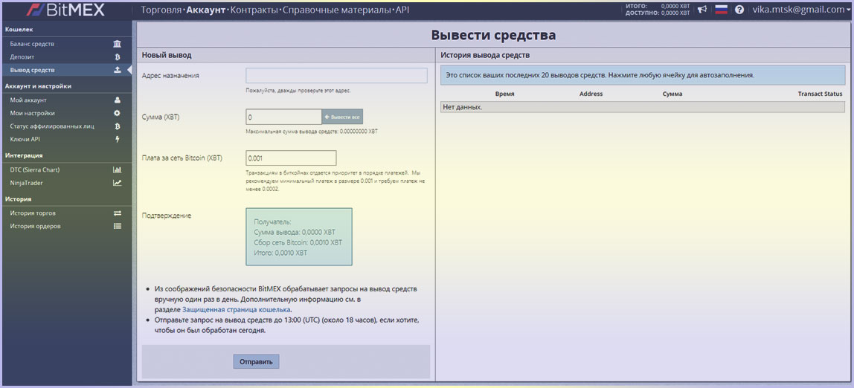Click the list icon beside История ордеров

[117, 226]
